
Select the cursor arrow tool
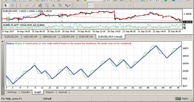[x=6, y=5]
